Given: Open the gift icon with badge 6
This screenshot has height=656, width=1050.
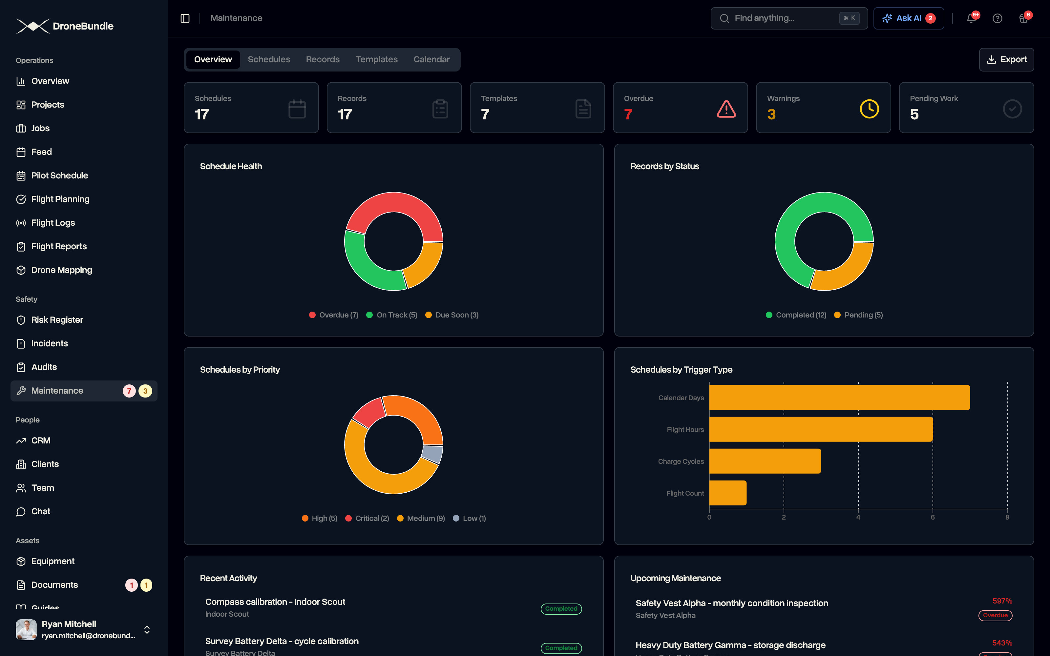Looking at the screenshot, I should [1023, 18].
